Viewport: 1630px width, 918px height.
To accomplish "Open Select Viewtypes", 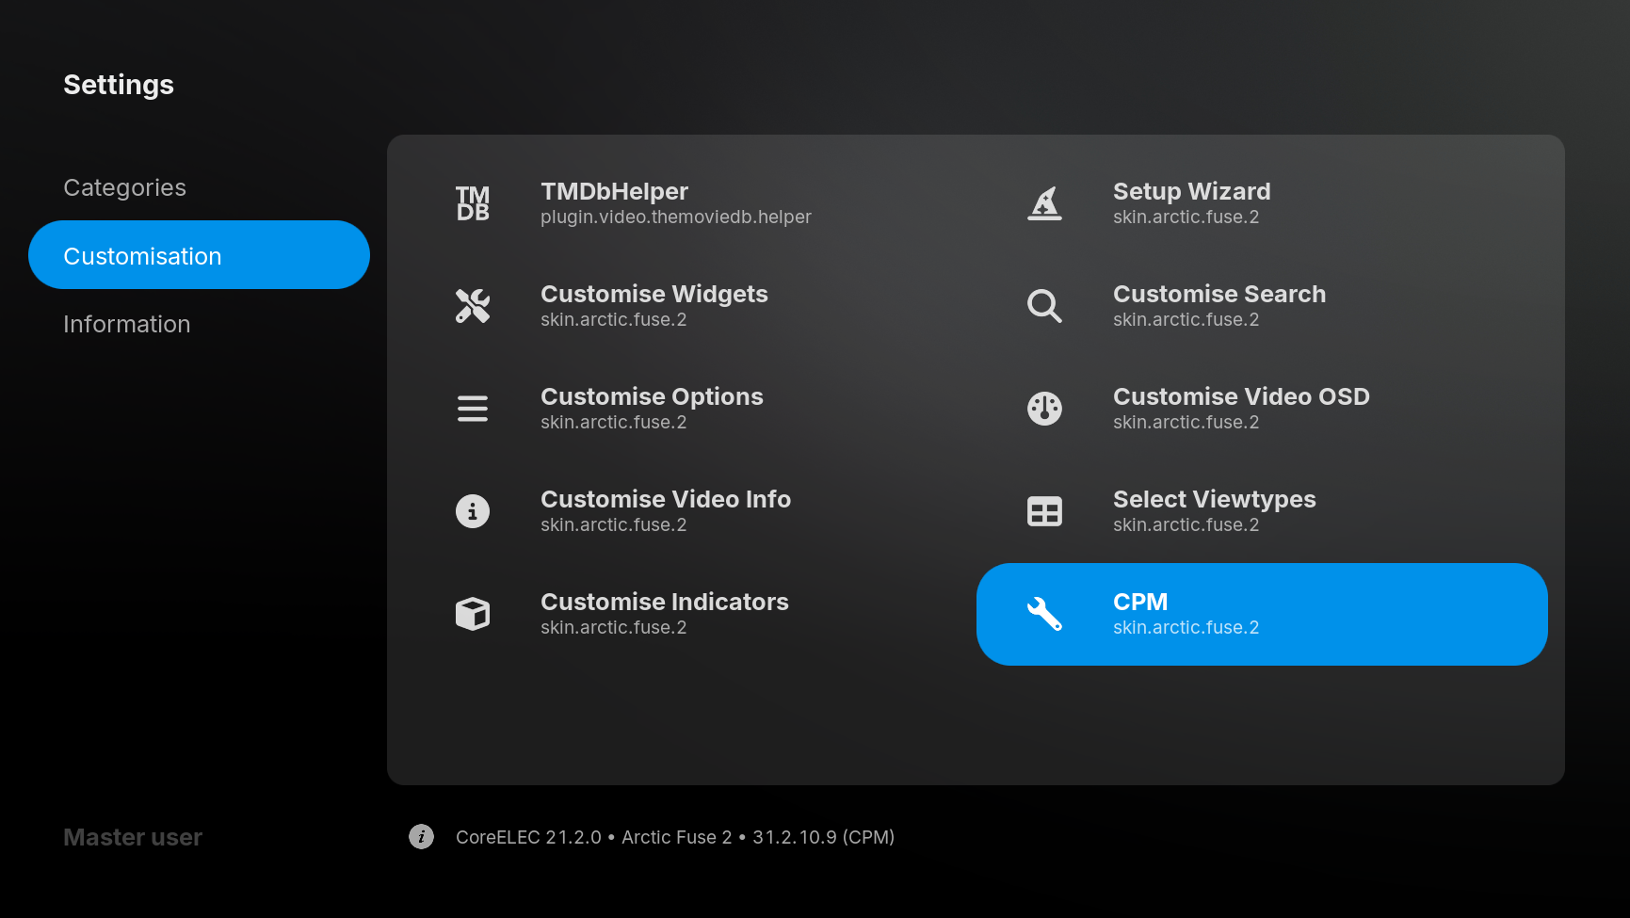I will (1262, 511).
